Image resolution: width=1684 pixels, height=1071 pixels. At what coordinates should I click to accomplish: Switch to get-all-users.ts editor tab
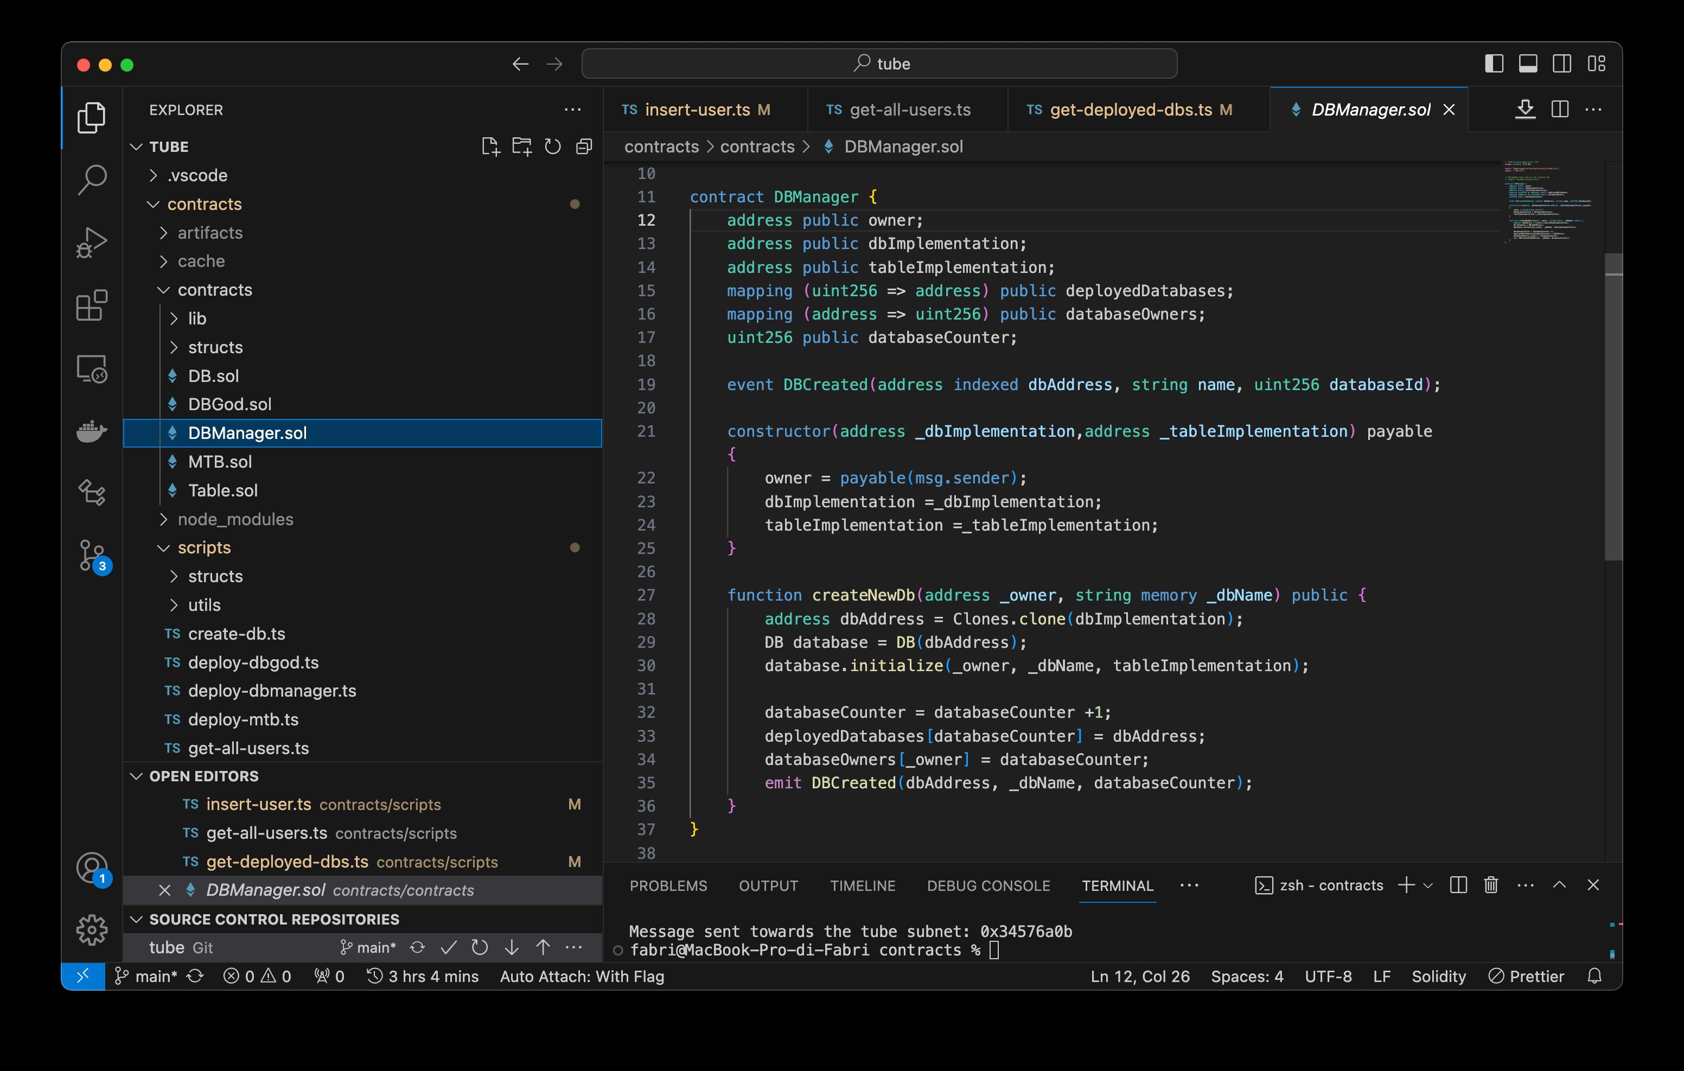point(907,110)
